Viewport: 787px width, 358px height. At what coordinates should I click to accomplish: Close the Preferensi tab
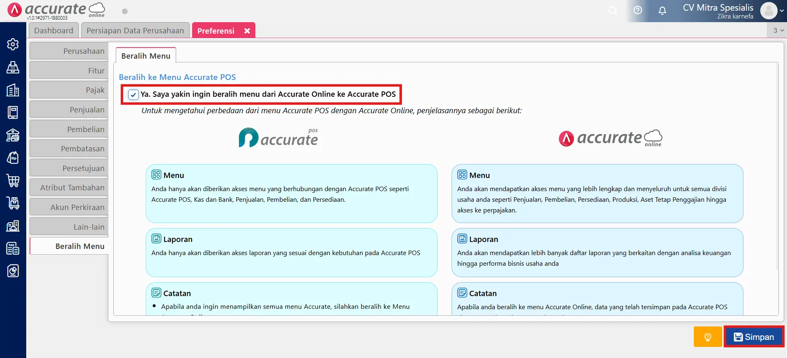click(247, 31)
